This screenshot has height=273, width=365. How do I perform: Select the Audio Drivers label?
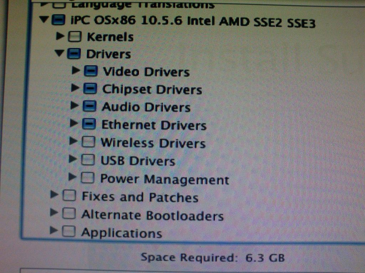146,107
